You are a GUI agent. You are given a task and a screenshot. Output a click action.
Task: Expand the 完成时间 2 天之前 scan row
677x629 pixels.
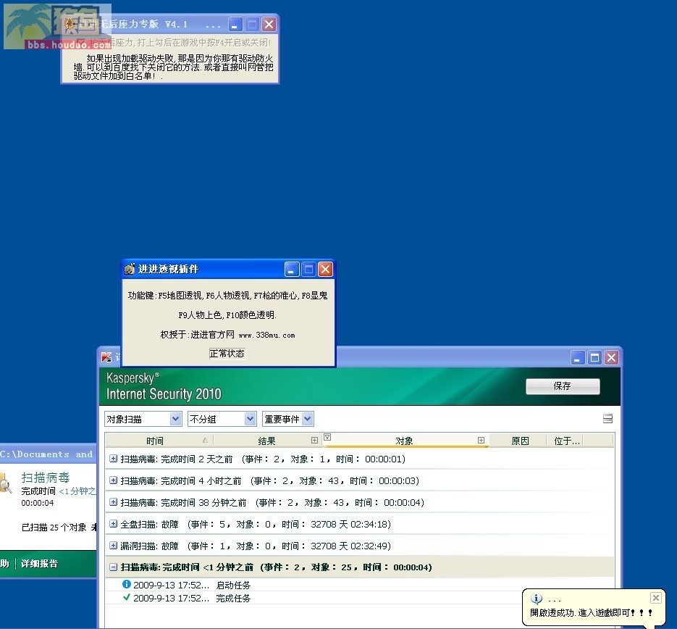tap(113, 459)
